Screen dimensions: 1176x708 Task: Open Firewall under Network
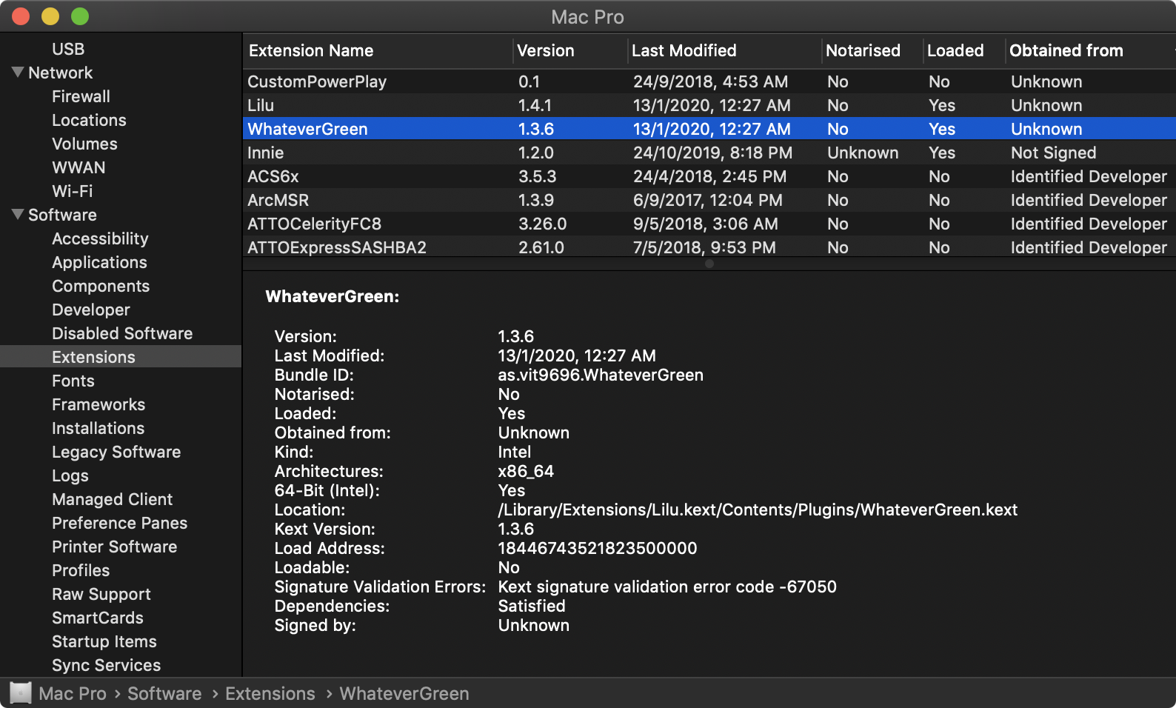81,96
